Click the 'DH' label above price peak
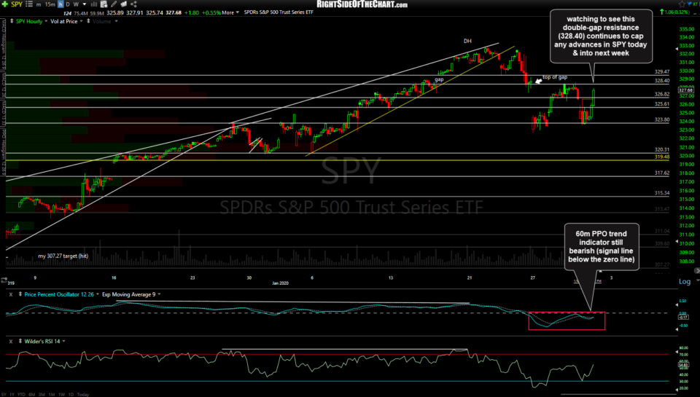This screenshot has height=397, width=700. (467, 41)
